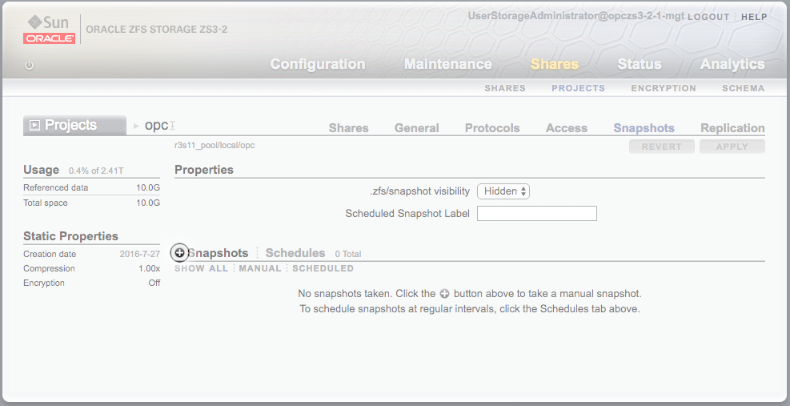Switch to the General tab

pos(417,128)
